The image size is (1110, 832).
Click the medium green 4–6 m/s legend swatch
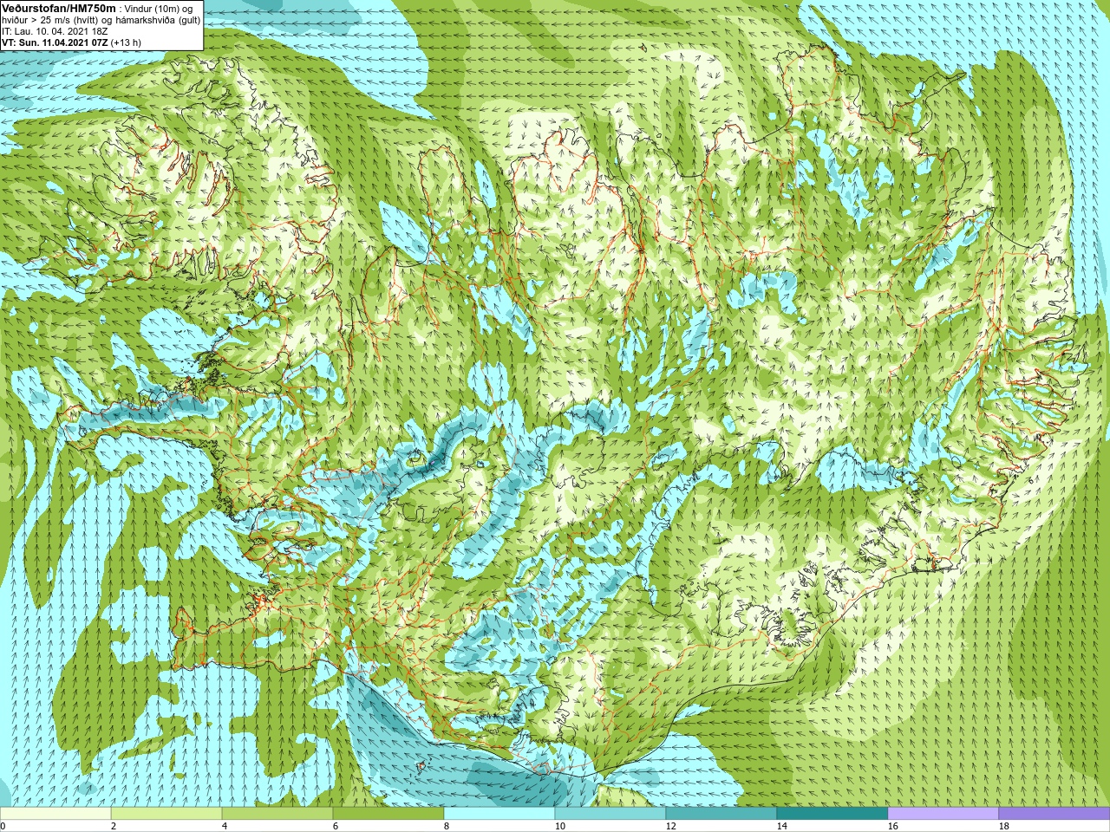(277, 814)
